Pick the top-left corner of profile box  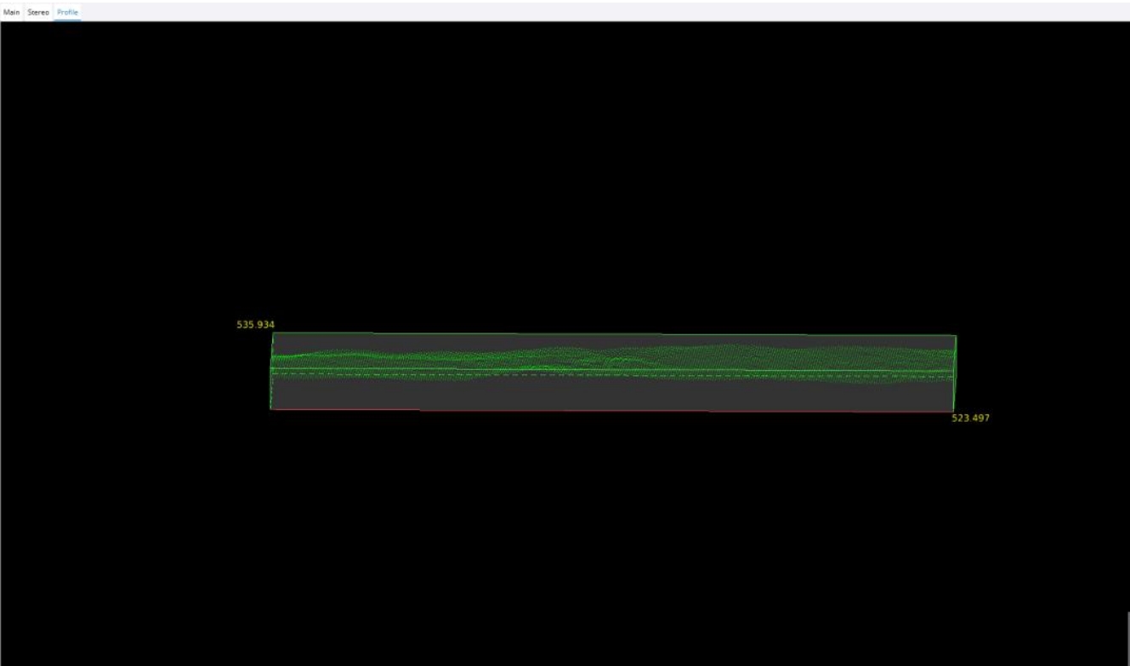click(272, 333)
